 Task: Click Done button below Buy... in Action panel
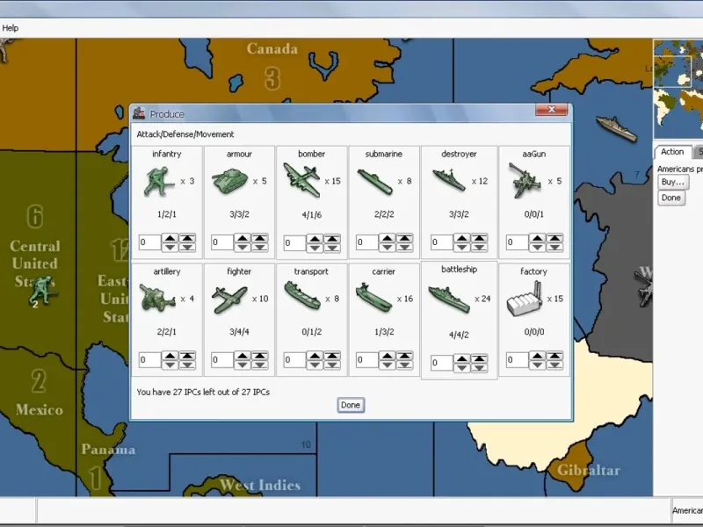coord(671,198)
